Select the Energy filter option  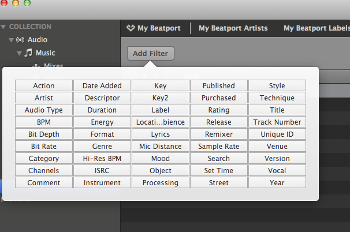coord(102,122)
